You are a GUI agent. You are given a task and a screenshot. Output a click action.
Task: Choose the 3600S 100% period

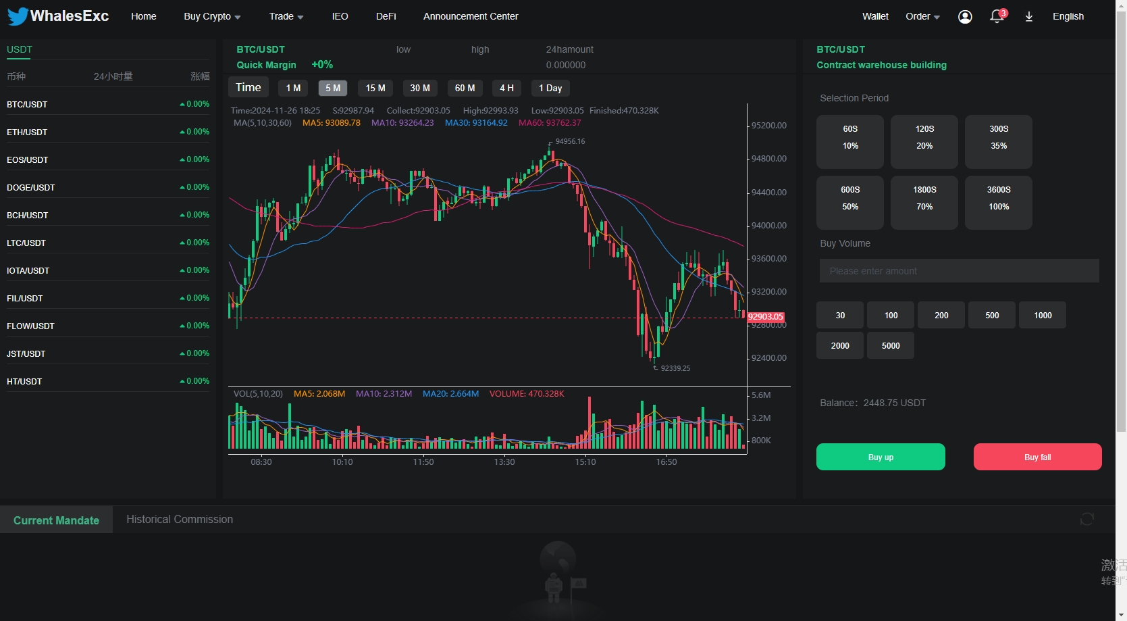click(999, 203)
